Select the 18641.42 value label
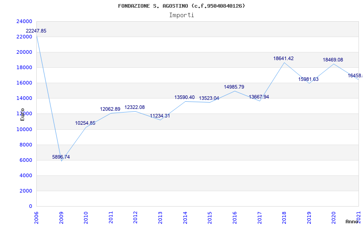This screenshot has width=363, height=226. coord(283,58)
